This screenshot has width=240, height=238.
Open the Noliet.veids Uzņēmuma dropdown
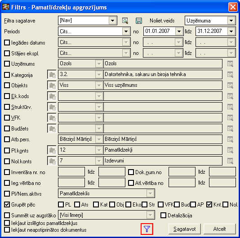[231, 21]
